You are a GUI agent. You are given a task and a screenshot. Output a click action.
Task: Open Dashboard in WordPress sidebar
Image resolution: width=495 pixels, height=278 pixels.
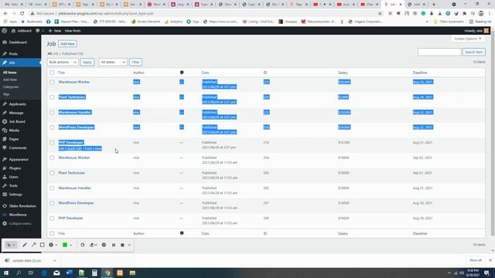click(x=18, y=42)
